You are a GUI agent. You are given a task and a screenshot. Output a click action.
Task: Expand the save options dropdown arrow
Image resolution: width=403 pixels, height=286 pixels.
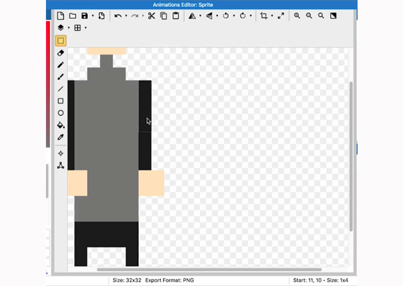[x=93, y=16]
